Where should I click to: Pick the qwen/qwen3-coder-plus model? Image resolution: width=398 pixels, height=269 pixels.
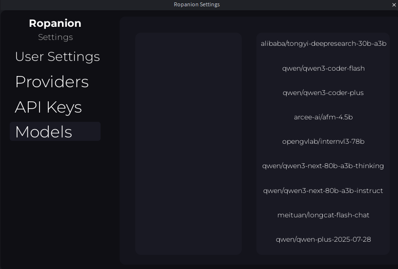(x=323, y=93)
